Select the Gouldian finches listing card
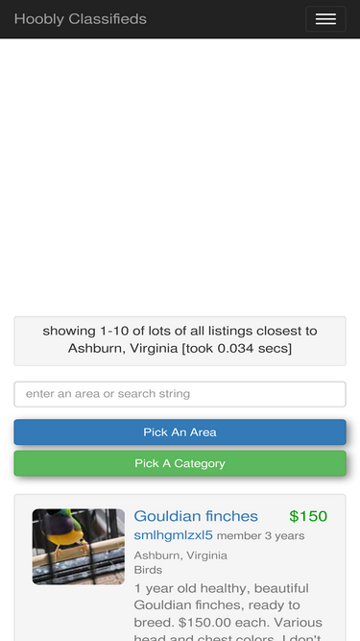360x641 pixels. coord(180,568)
